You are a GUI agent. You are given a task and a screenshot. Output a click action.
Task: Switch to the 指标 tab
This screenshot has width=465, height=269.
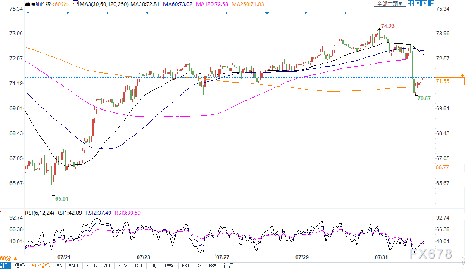pyautogui.click(x=5, y=266)
